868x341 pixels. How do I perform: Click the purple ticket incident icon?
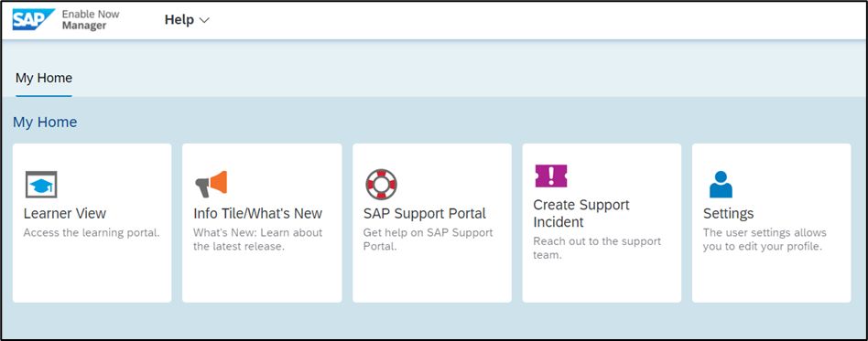tap(551, 176)
